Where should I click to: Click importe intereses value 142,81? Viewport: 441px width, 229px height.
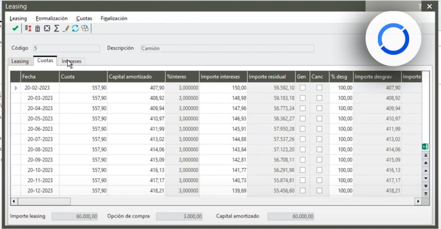[x=223, y=160]
